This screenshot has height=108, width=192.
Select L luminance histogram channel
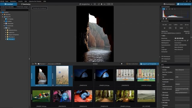[x=175, y=9]
